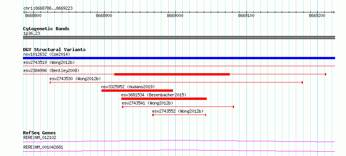Viewport: 346px width, 156px height.
Task: Click ruler position 8669200
Action: pyautogui.click(x=317, y=15)
